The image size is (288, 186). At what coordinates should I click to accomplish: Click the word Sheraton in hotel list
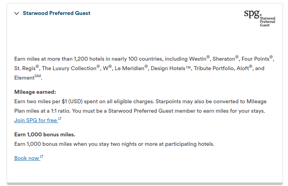point(224,59)
